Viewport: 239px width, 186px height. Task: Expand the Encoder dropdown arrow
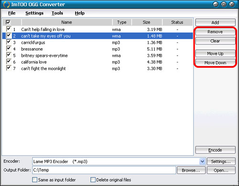202,162
